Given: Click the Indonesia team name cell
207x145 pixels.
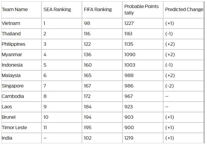Looking at the screenshot, I should coord(12,65).
